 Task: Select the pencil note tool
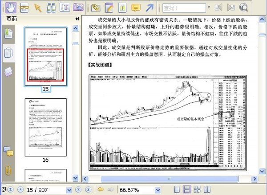coord(109,8)
